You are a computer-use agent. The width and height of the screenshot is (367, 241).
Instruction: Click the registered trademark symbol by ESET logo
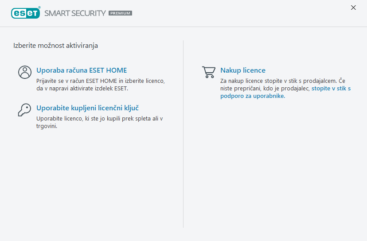tap(40, 8)
